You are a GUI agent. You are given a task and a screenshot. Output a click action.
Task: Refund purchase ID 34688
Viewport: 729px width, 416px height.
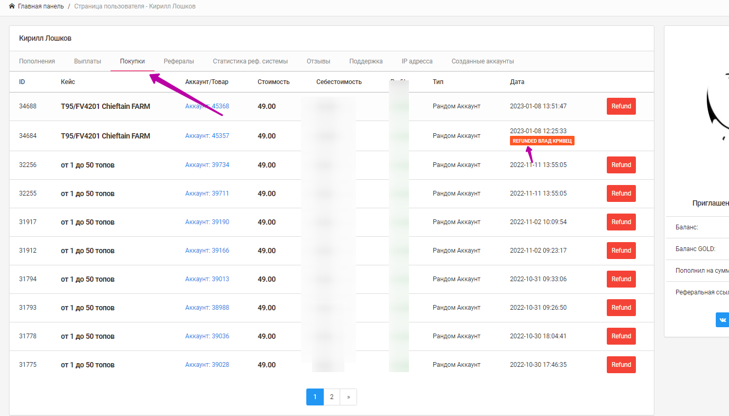(621, 106)
